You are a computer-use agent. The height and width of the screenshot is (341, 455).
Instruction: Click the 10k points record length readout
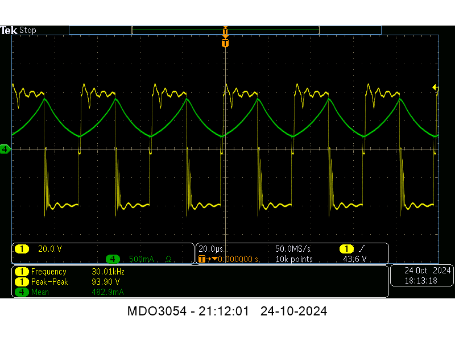(293, 259)
